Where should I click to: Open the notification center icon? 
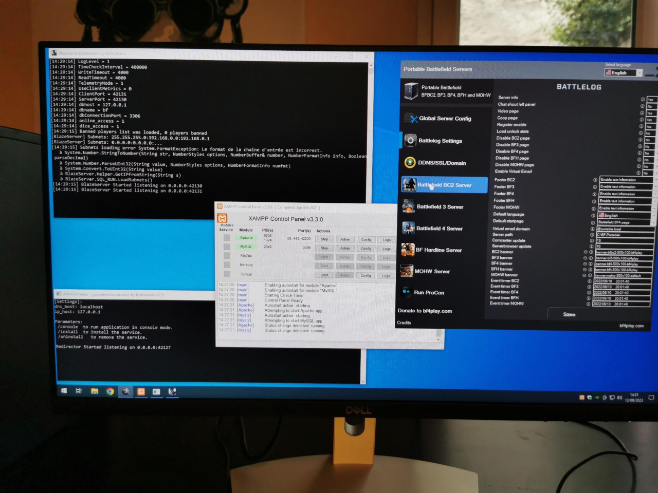pos(651,397)
